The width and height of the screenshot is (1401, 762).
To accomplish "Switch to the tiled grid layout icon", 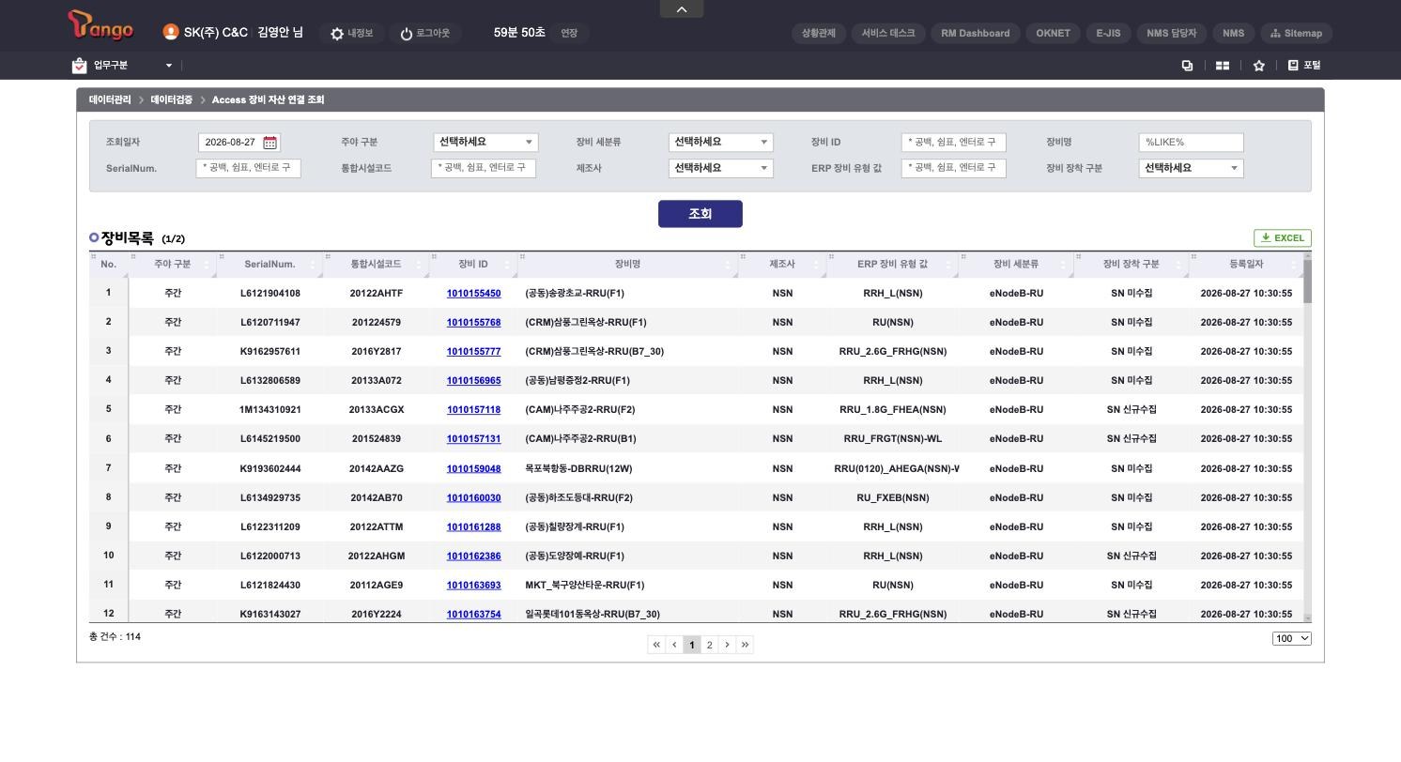I will point(1223,66).
